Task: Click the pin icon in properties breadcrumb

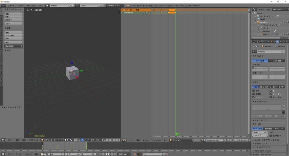Action: click(x=253, y=46)
